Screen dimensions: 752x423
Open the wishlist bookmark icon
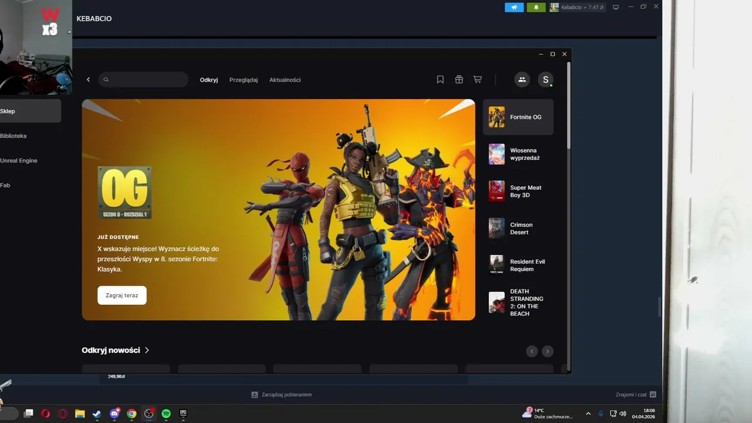440,79
